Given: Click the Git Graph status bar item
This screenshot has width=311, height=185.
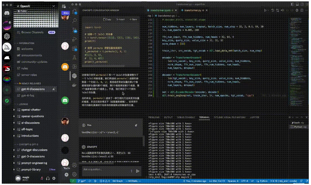Looking at the screenshot, I should [117, 181].
